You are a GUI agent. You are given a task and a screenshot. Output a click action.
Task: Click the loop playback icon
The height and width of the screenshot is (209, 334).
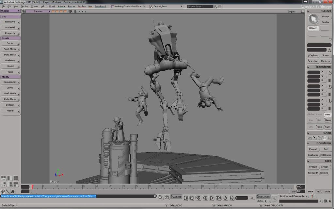pos(225,198)
